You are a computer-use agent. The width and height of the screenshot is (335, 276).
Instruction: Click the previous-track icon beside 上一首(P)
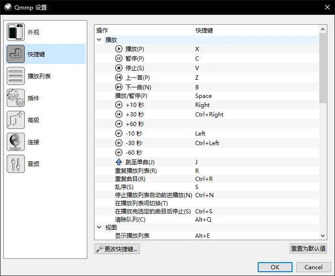pos(119,77)
